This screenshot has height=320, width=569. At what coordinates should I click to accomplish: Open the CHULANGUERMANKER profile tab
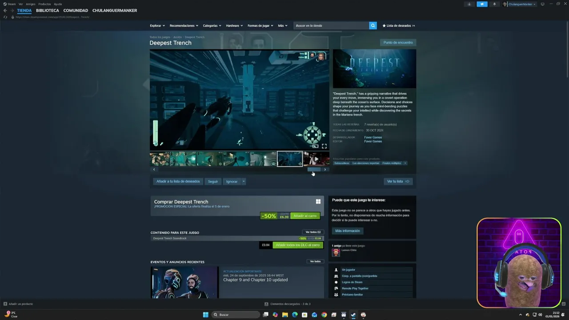click(x=115, y=11)
